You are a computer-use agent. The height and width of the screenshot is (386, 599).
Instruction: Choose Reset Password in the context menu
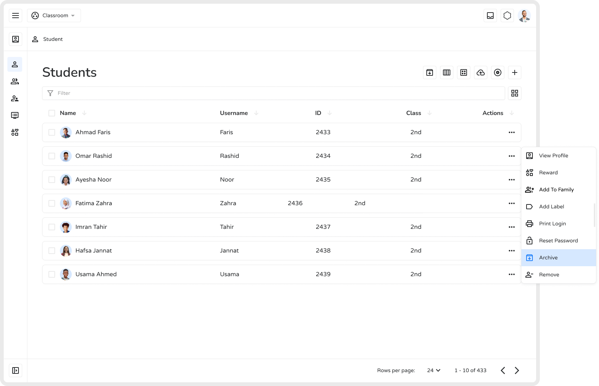pos(559,240)
